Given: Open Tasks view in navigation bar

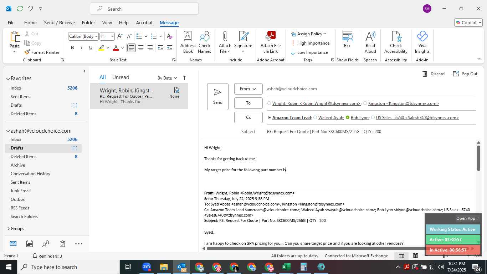Looking at the screenshot, I should tap(62, 244).
